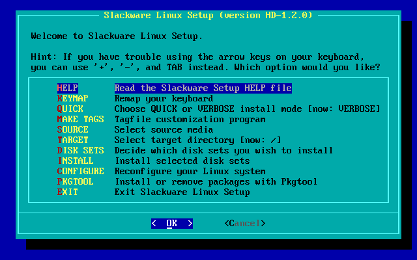Click 'Remap your keyboard' description
Screen dimensions: 417x260
(164, 98)
